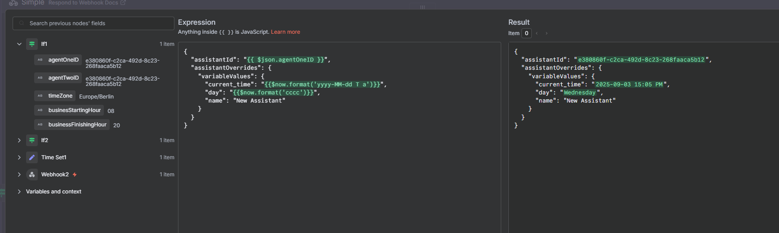Click the Webhook2 node icon
This screenshot has width=779, height=233.
(32, 175)
